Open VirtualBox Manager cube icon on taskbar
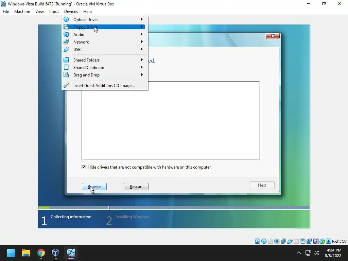348x261 pixels. [55, 253]
